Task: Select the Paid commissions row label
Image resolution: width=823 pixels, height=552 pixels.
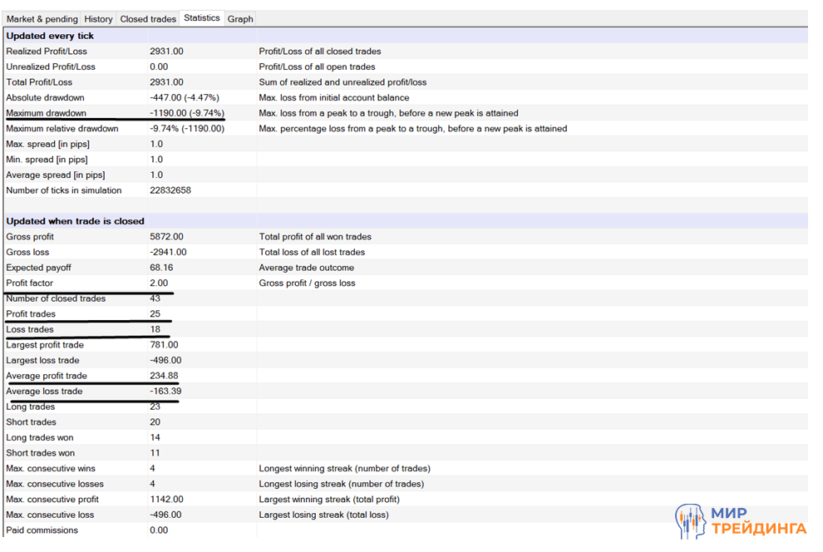Action: 42,530
